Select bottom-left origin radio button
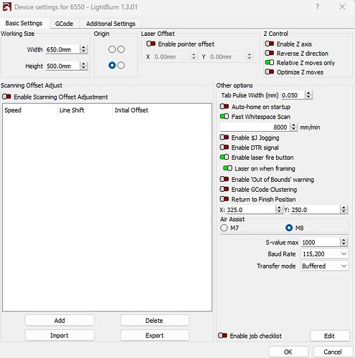Image resolution: width=355 pixels, height=358 pixels. (112, 65)
